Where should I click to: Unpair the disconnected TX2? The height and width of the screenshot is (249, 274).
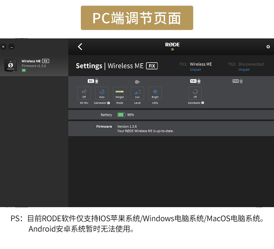pos(244,70)
